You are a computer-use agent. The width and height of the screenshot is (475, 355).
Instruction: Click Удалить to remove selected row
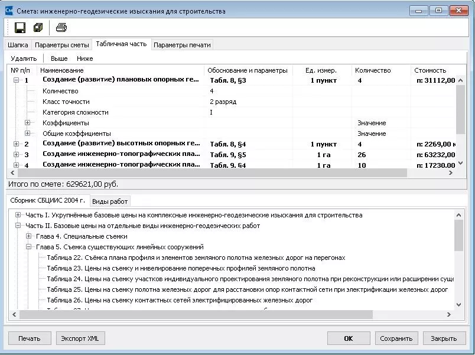click(x=24, y=58)
